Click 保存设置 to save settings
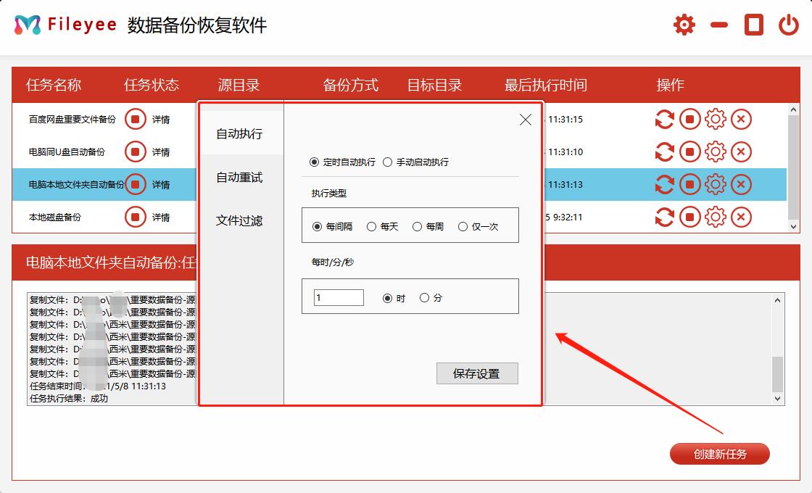This screenshot has width=812, height=493. [477, 373]
